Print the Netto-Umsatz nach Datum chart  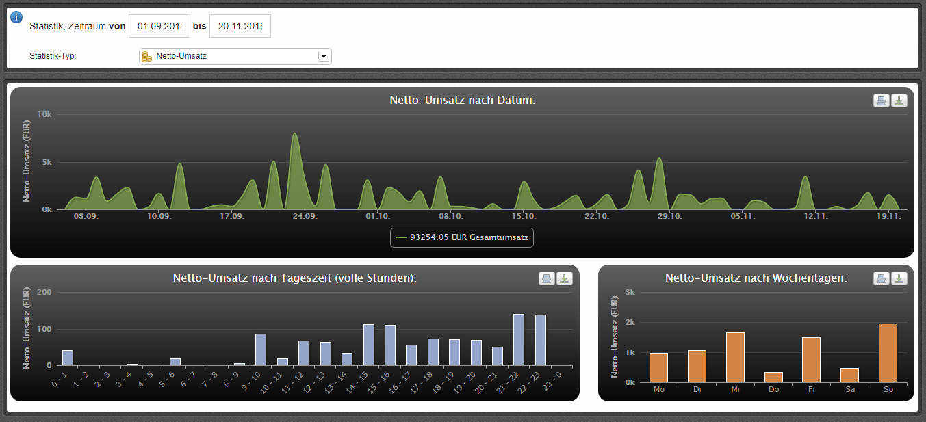882,101
